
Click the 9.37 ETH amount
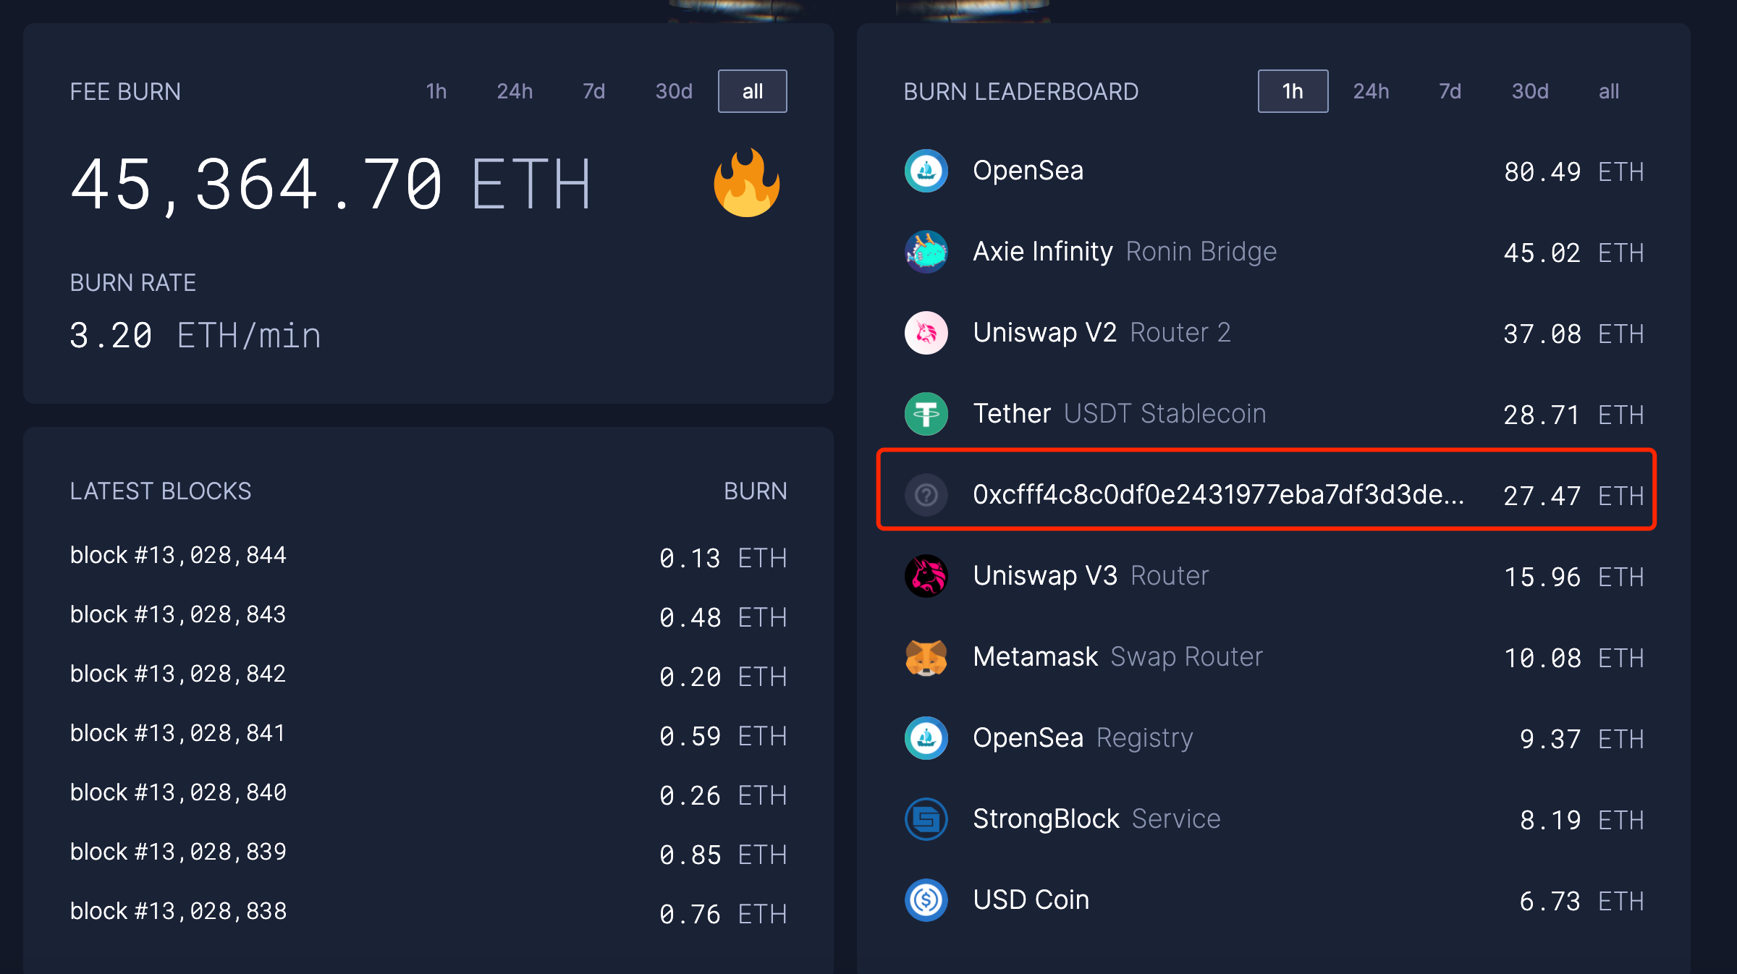(x=1581, y=740)
